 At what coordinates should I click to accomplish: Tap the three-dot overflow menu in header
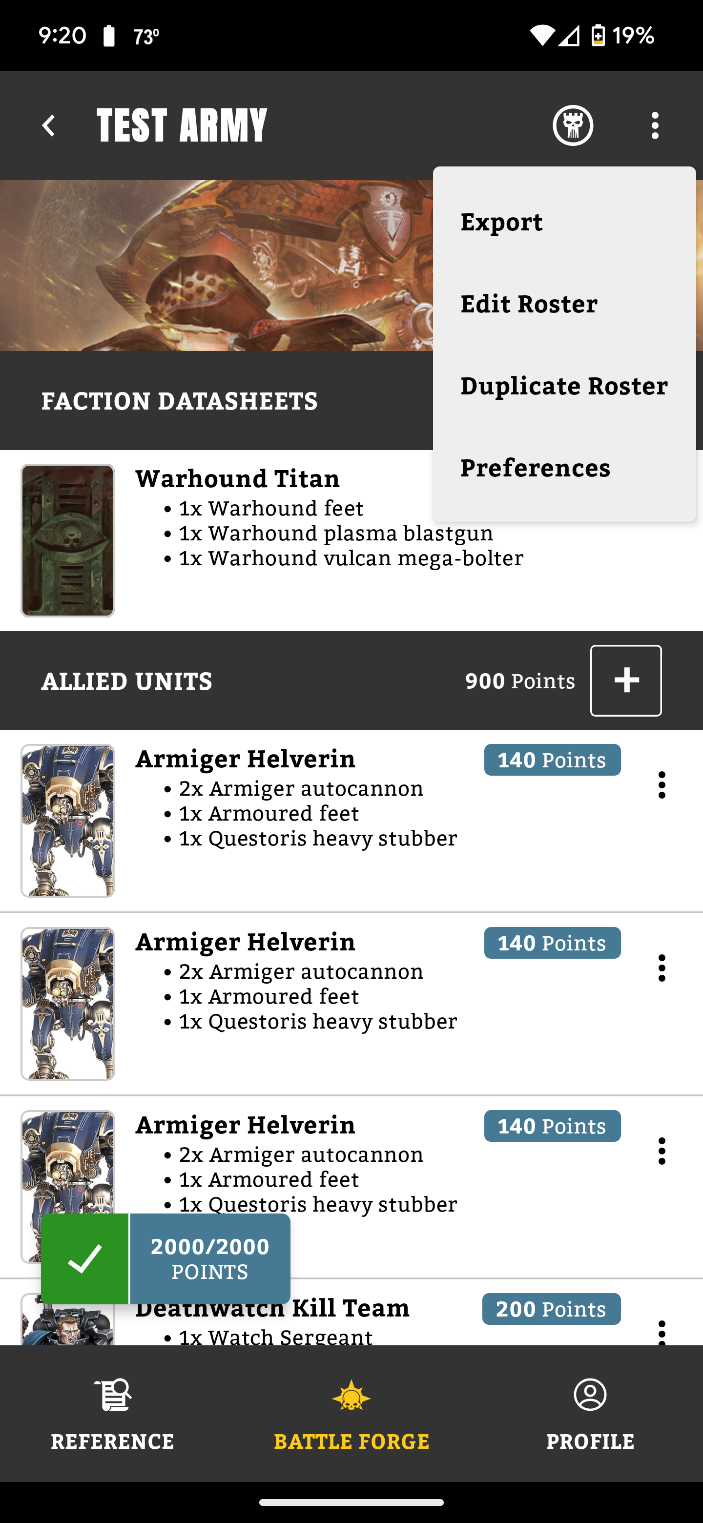click(x=655, y=125)
